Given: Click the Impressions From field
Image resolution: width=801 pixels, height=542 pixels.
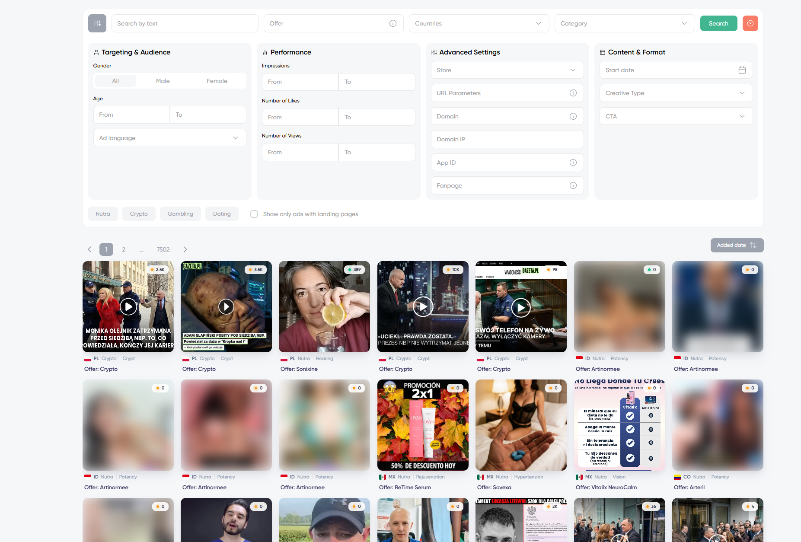Looking at the screenshot, I should coord(300,82).
